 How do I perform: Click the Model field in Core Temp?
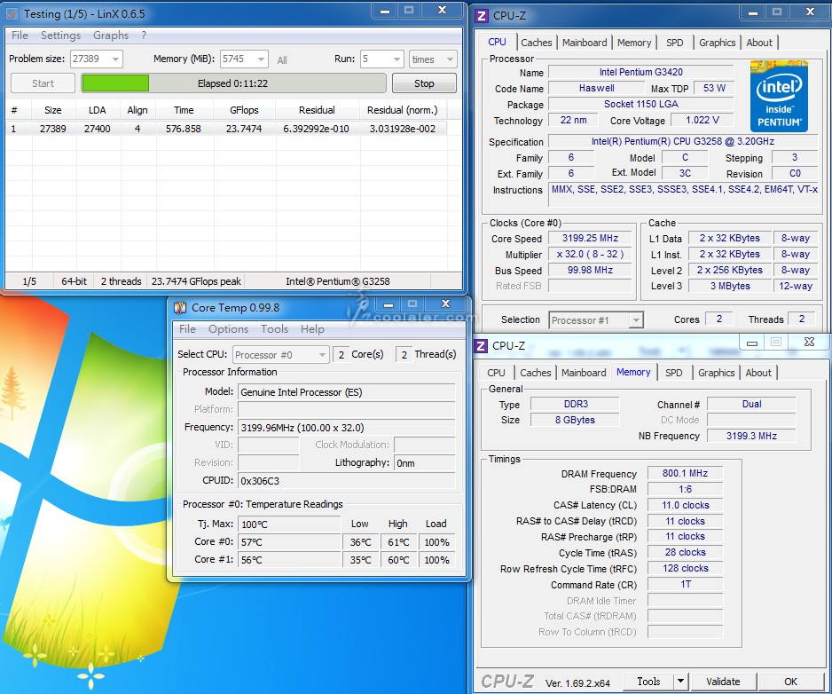347,392
